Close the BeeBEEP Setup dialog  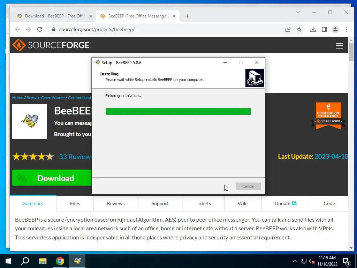(257, 62)
